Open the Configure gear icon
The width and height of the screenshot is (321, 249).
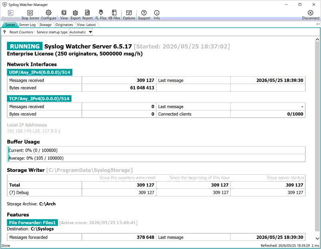point(49,13)
